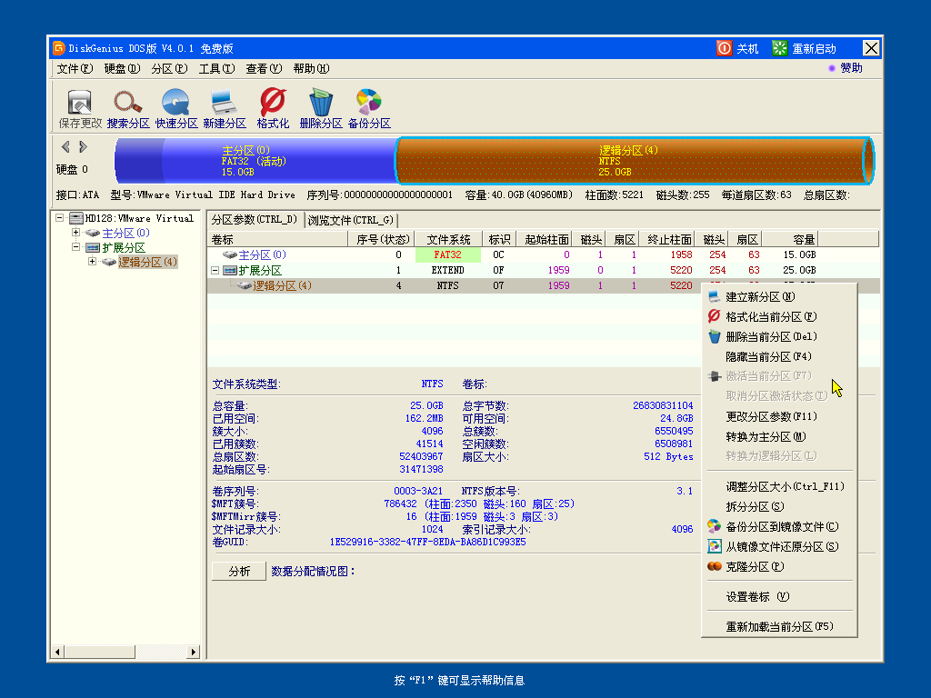The image size is (931, 698).
Task: Collapse 扩展分区 node in tree
Action: [x=76, y=247]
